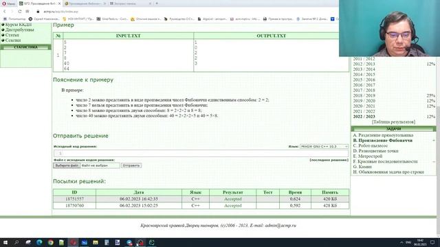The height and width of the screenshot is (247, 440).
Task: Open the '[последнее решение]' link
Action: 329,160
